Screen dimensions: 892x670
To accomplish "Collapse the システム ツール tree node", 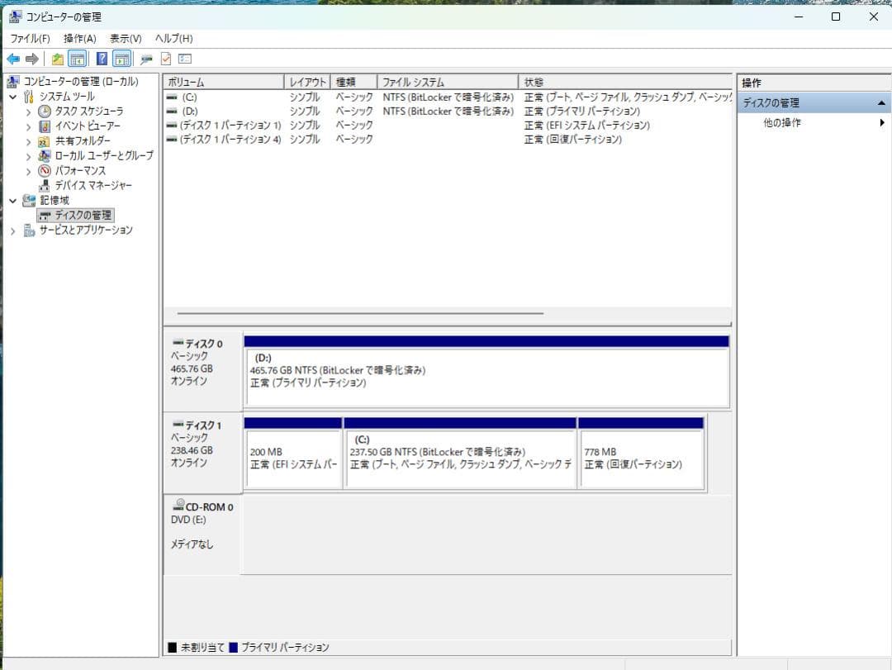I will pos(12,96).
